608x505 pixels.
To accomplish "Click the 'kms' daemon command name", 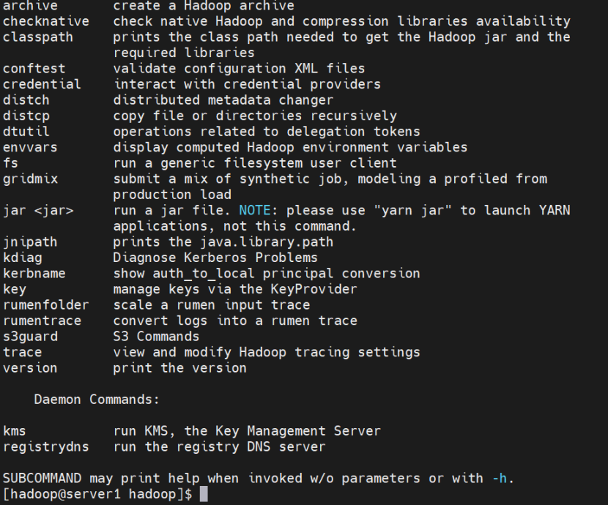I will (x=15, y=431).
